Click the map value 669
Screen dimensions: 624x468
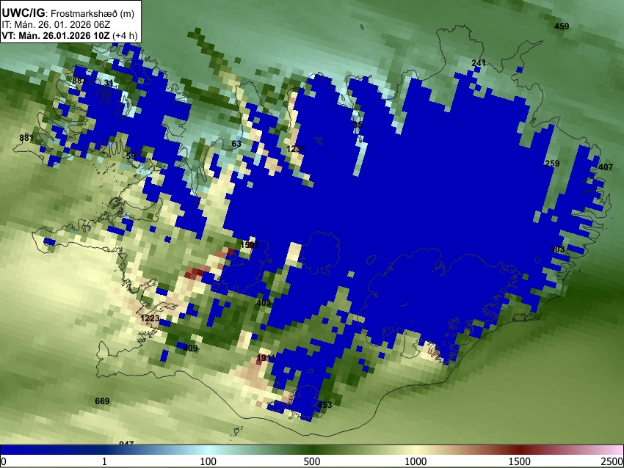click(x=102, y=401)
